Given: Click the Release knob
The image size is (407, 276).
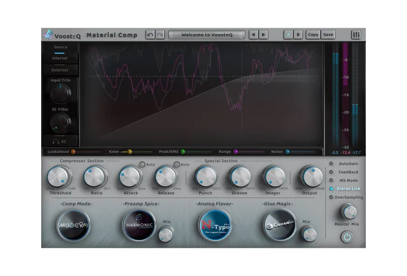Looking at the screenshot, I should [x=166, y=177].
